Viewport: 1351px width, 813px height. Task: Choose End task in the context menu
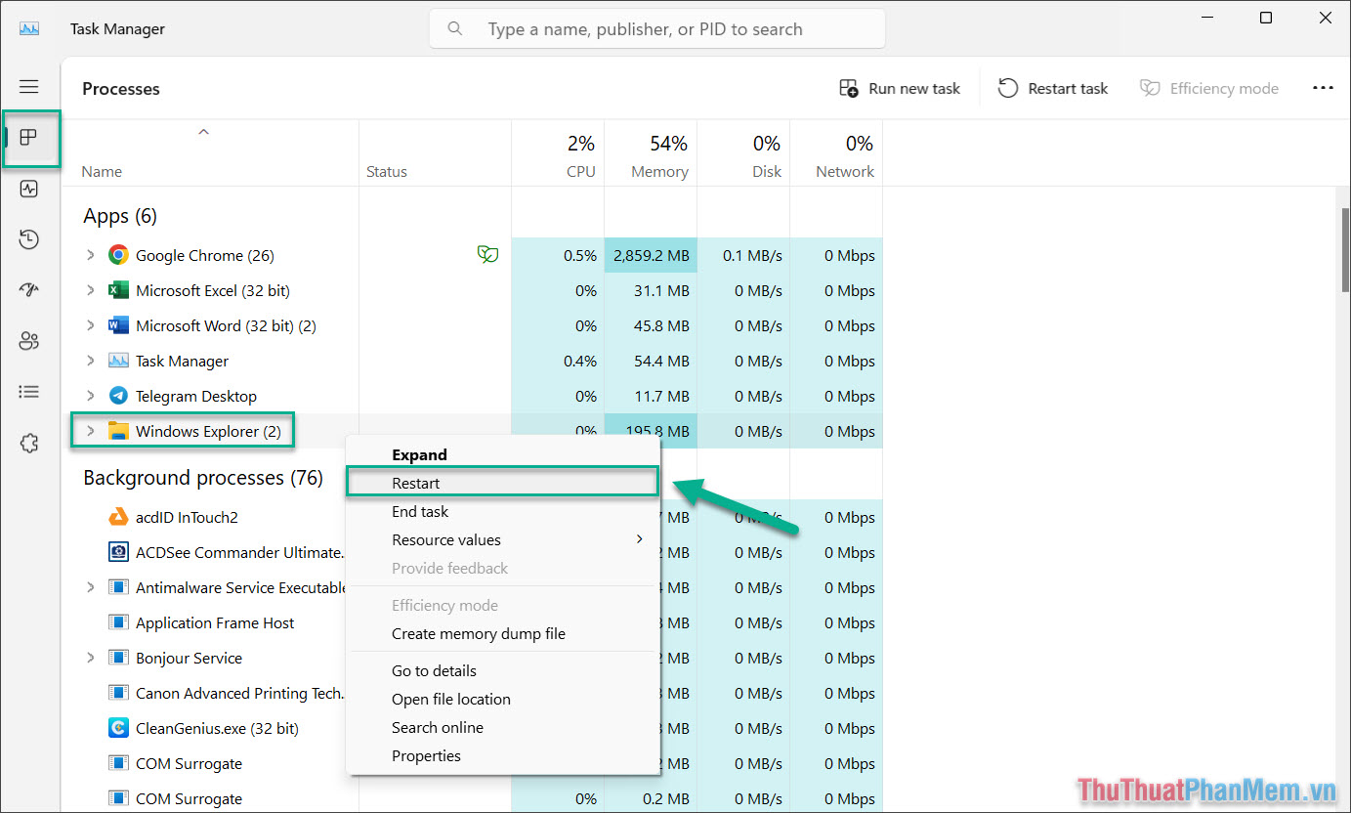pyautogui.click(x=503, y=511)
